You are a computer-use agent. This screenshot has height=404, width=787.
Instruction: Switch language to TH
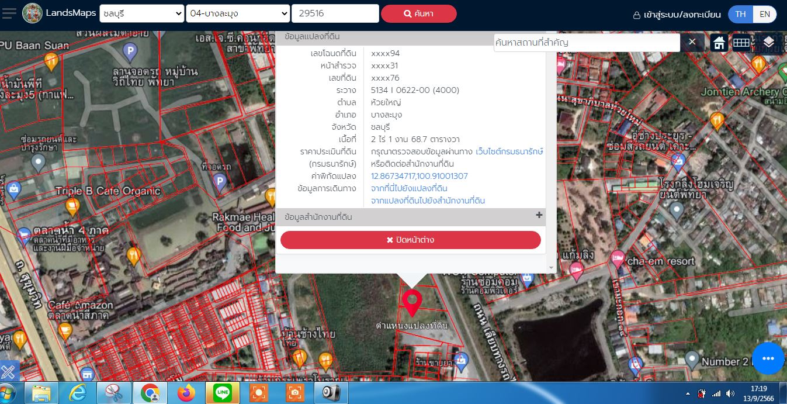pyautogui.click(x=740, y=14)
